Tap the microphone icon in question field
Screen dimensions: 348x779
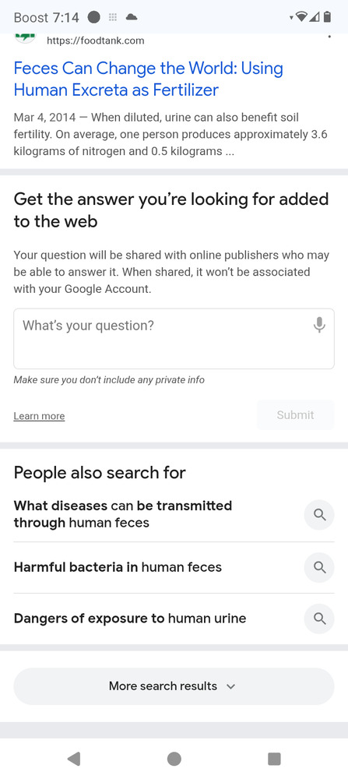(320, 325)
